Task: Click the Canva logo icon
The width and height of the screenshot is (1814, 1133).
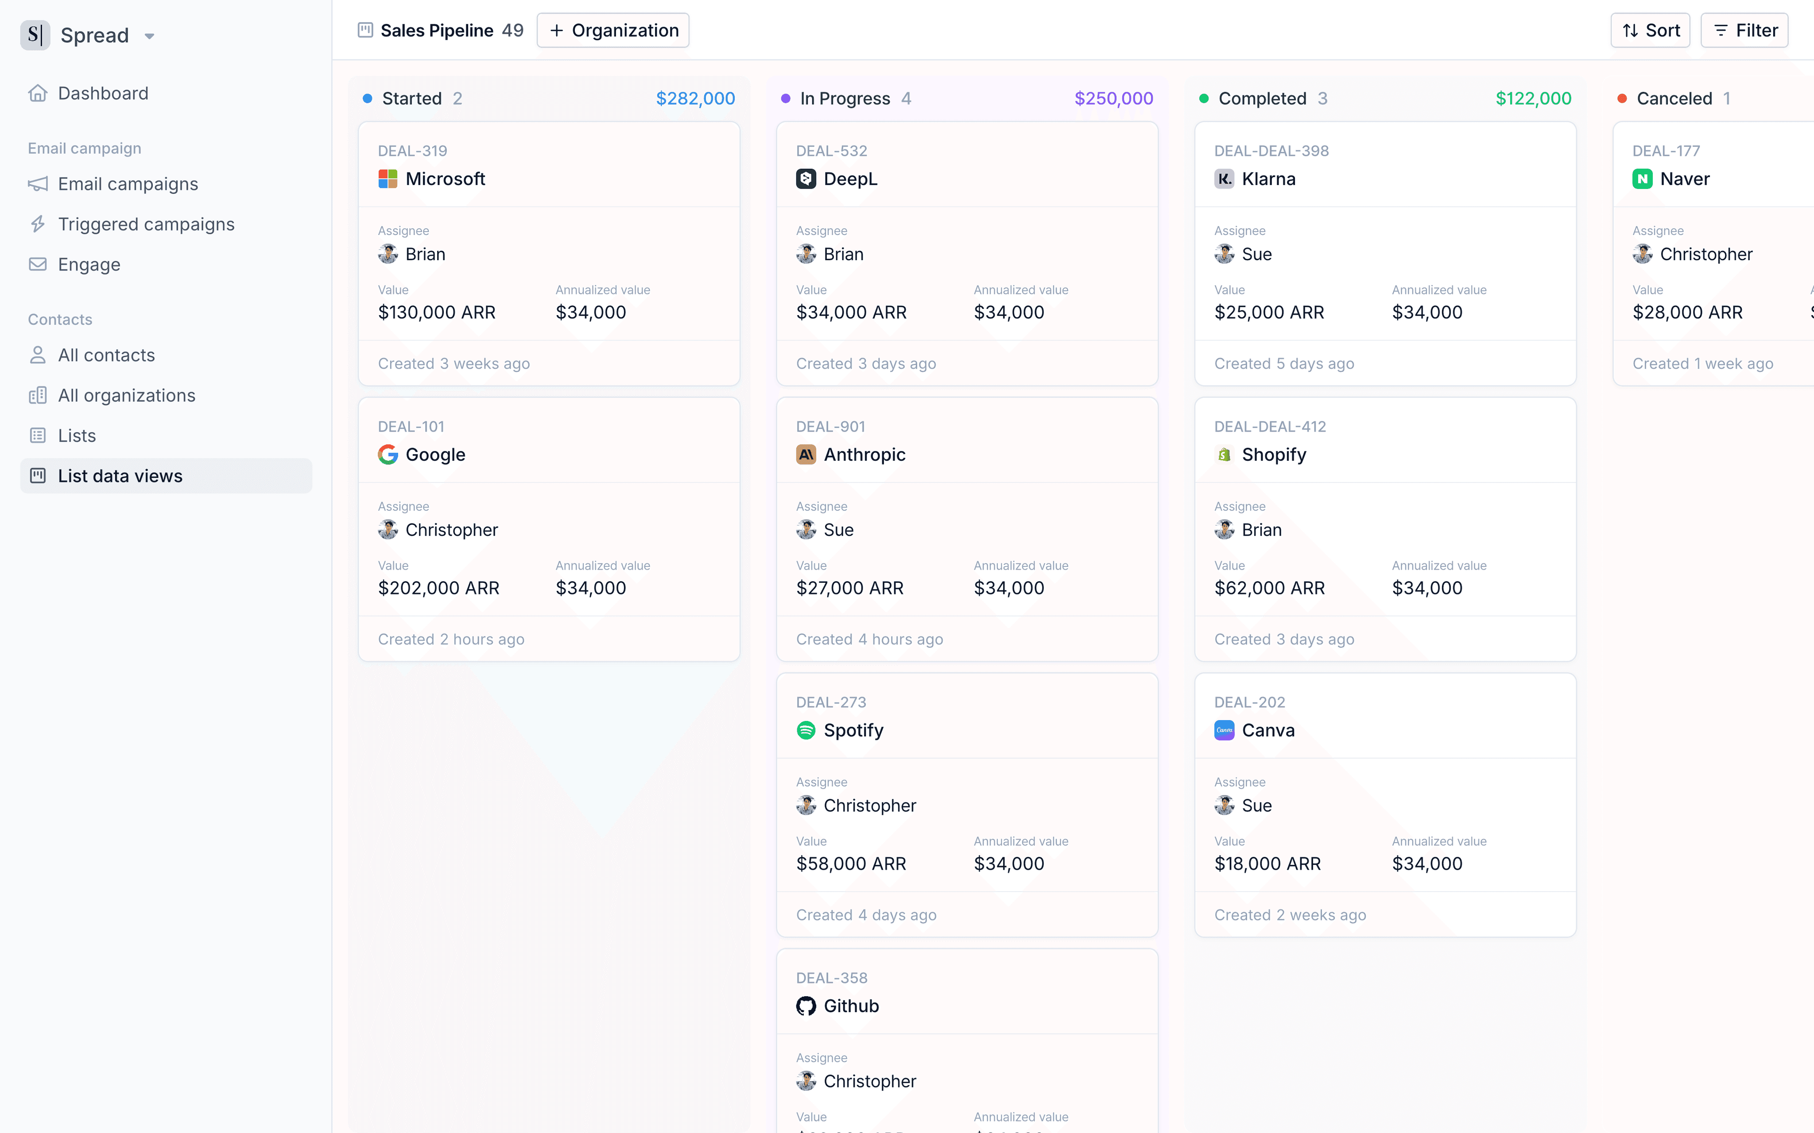Action: 1224,731
